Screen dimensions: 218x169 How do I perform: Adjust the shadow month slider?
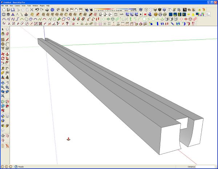[x=105, y=10]
